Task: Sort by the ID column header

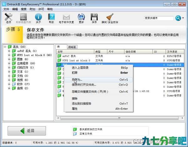Action: [x=159, y=52]
